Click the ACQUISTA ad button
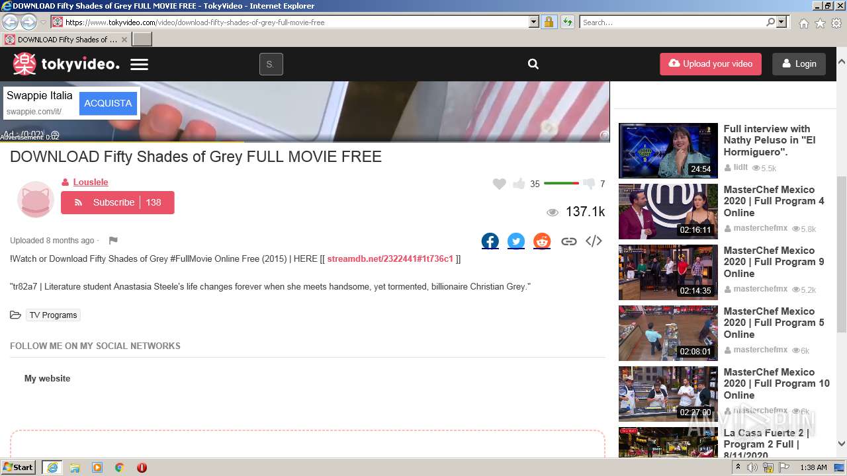The image size is (847, 476). pyautogui.click(x=108, y=103)
